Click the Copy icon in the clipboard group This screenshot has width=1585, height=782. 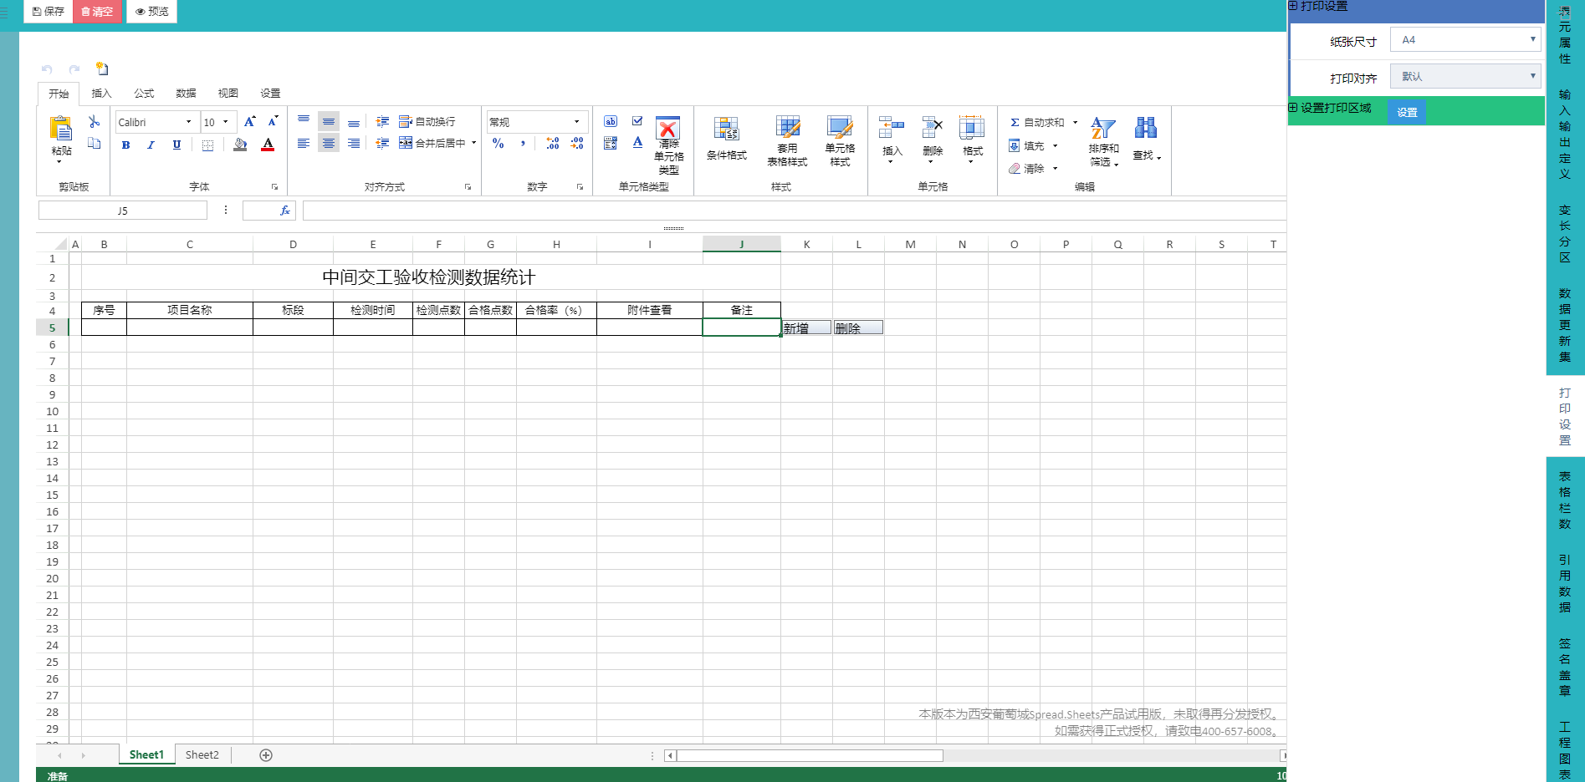(x=95, y=144)
